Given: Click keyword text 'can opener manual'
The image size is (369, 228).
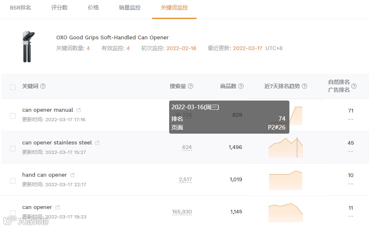Looking at the screenshot, I should (48, 110).
